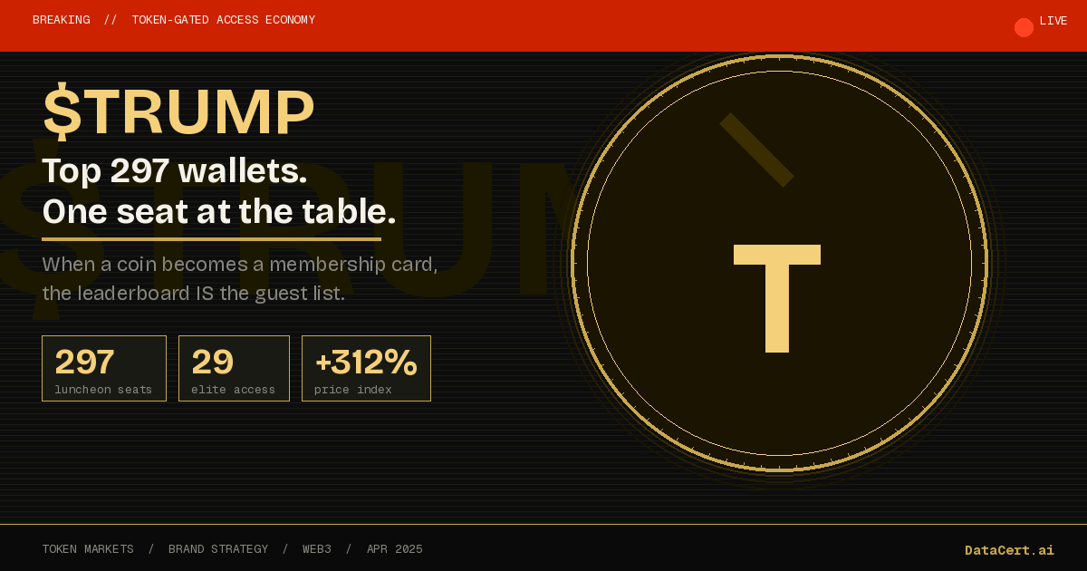Click the membership card subtitle text
Screen dimensions: 1087x571
click(x=239, y=279)
